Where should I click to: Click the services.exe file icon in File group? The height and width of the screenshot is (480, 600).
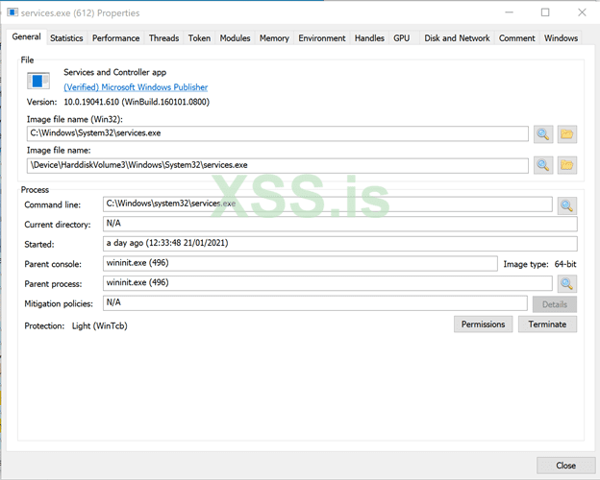click(38, 81)
